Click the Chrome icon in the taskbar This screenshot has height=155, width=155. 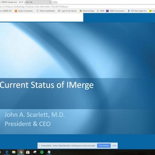[x=21, y=152]
